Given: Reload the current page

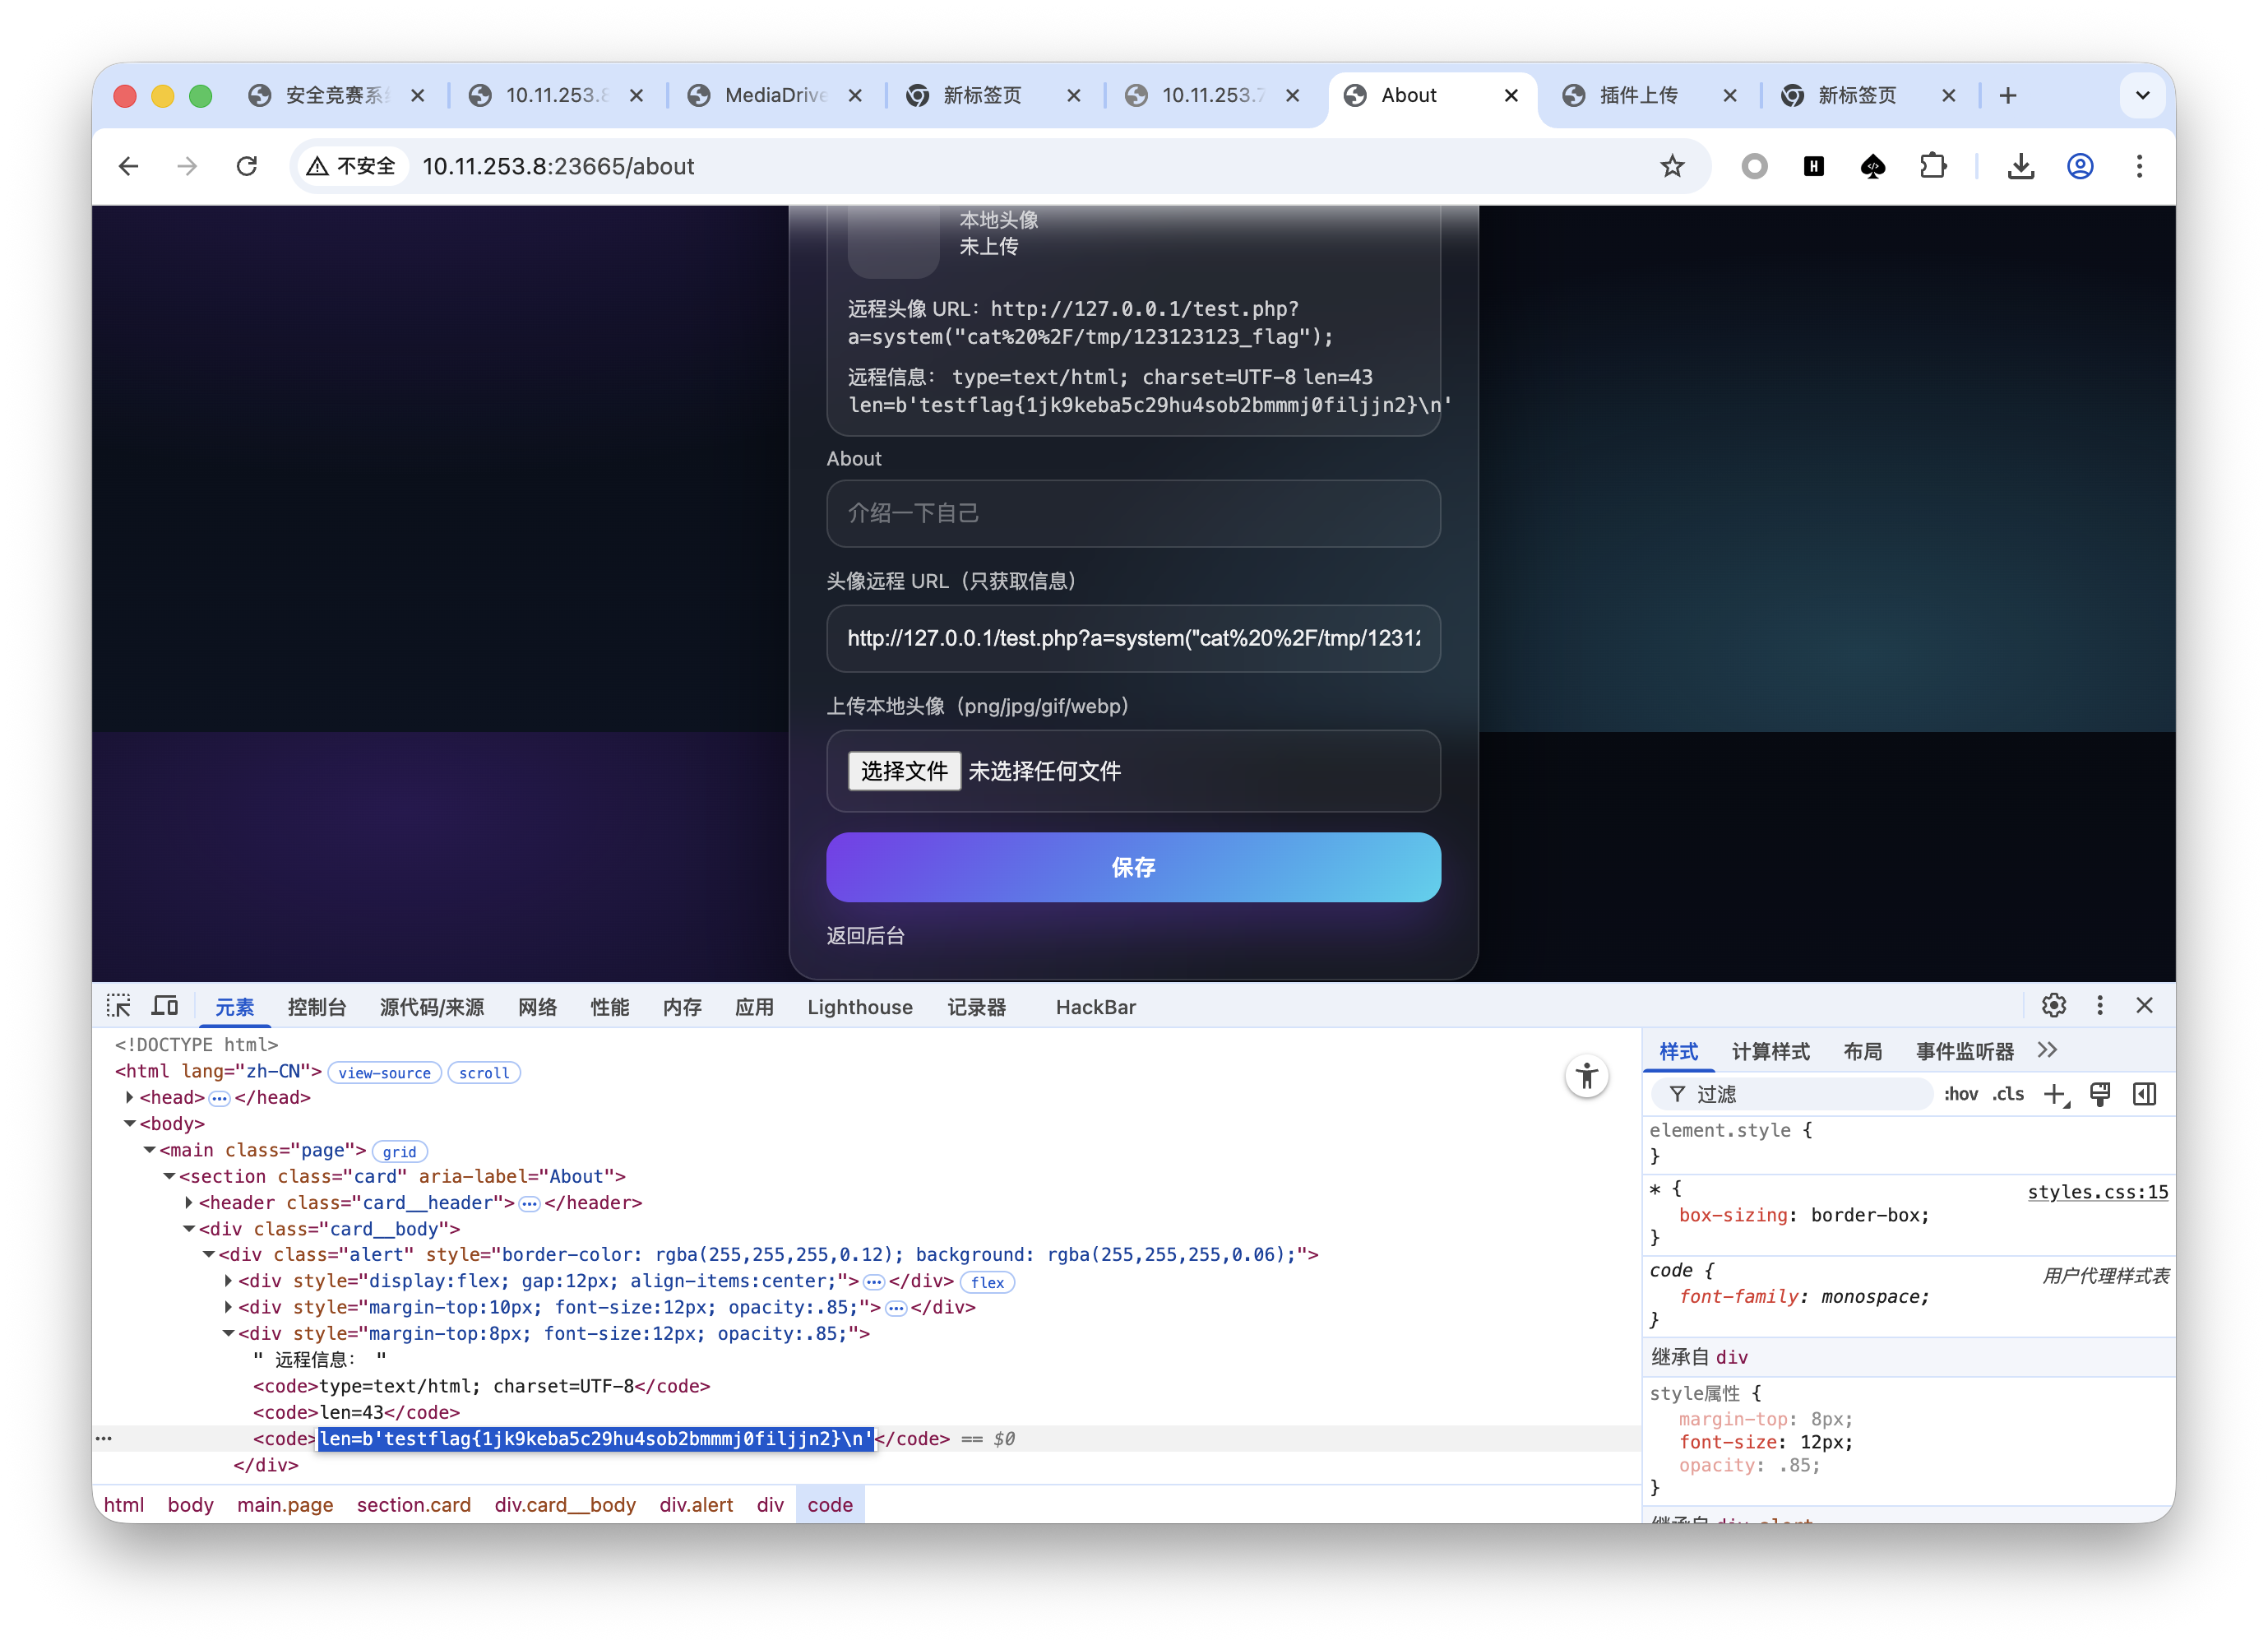Looking at the screenshot, I should click(247, 167).
